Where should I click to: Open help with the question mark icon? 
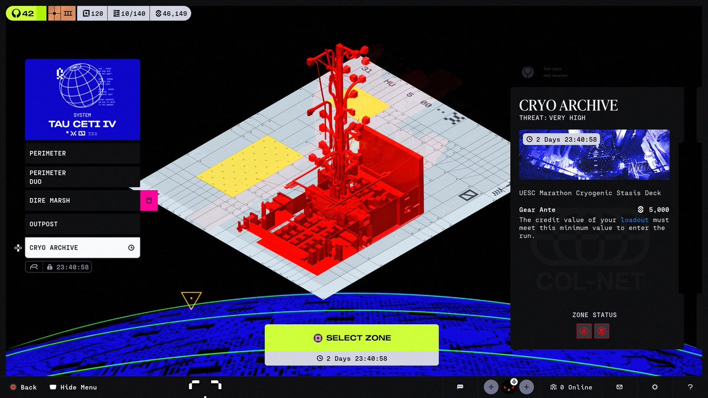[x=690, y=387]
